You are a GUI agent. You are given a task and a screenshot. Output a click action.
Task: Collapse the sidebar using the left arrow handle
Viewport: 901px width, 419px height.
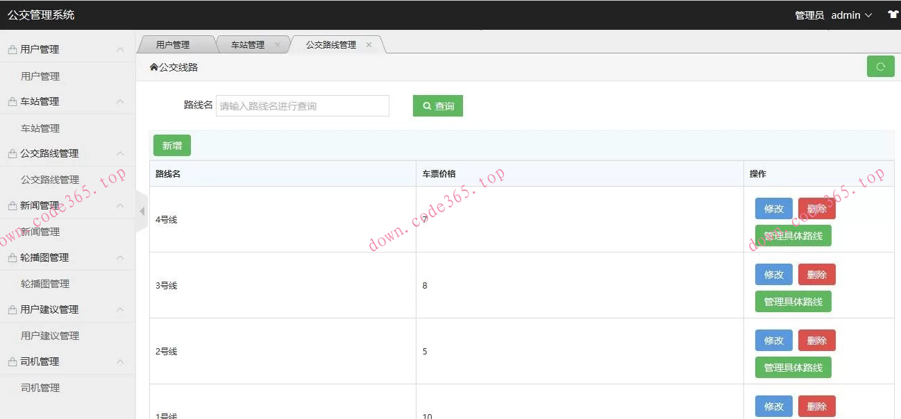point(142,211)
